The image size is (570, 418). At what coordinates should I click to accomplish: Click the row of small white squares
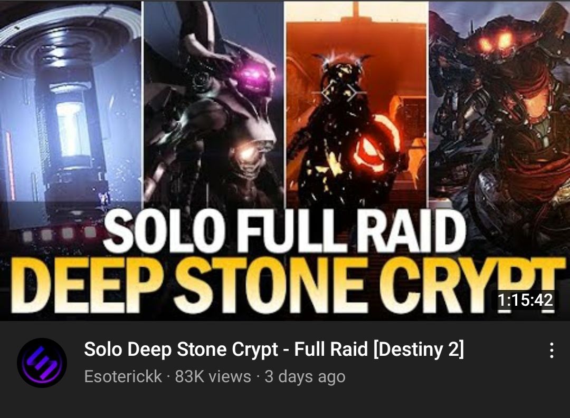coord(59,234)
